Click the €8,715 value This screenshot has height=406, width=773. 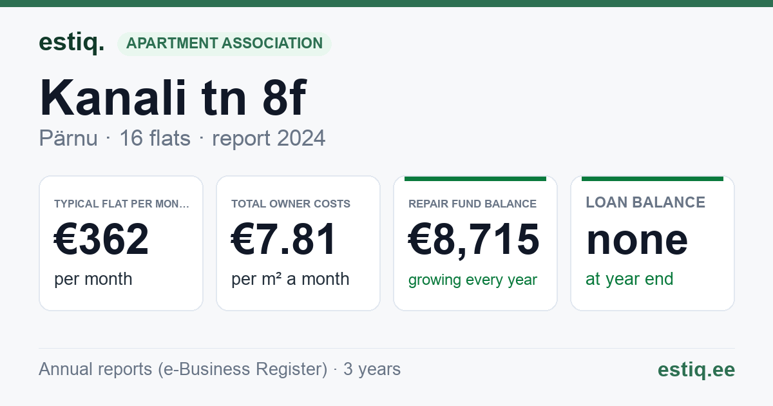(x=474, y=239)
